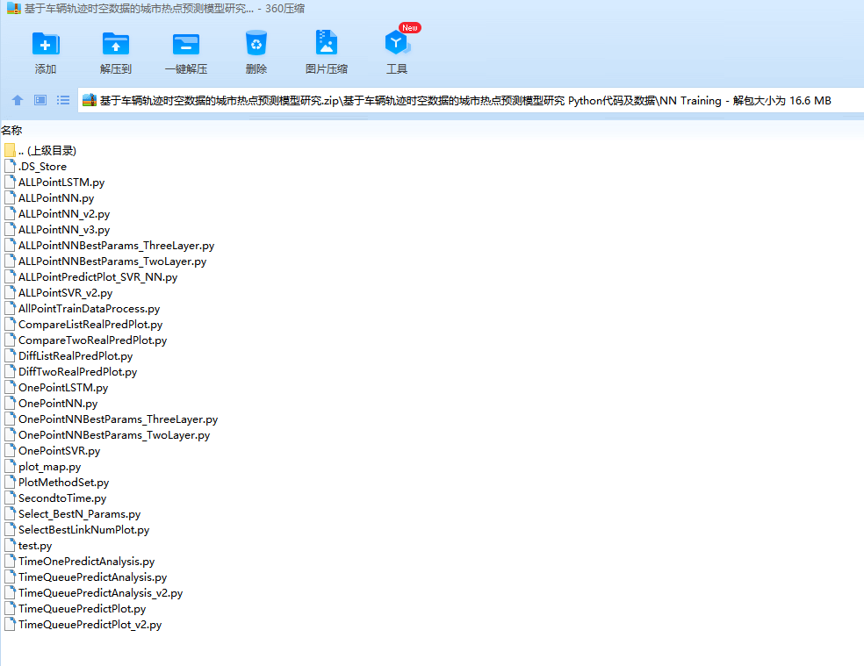Click the file icon next to test.py
The width and height of the screenshot is (864, 666).
[x=10, y=546]
